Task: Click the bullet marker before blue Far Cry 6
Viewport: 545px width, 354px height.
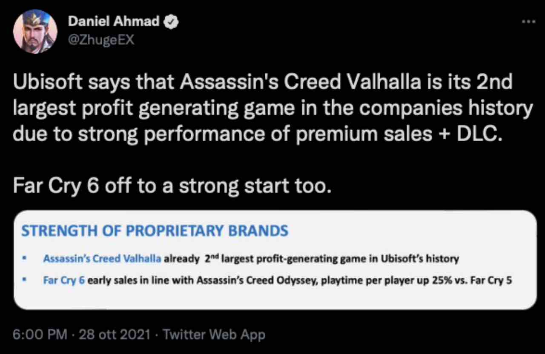Action: [x=25, y=281]
